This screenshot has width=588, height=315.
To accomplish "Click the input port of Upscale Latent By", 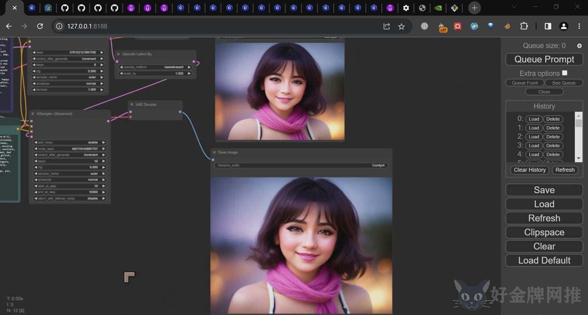I will 117,61.
